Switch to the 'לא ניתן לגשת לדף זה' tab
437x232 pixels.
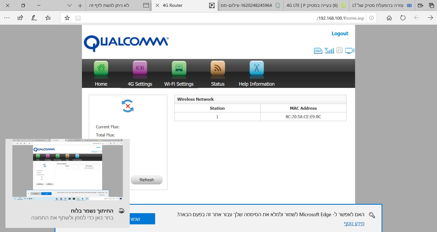[x=119, y=5]
